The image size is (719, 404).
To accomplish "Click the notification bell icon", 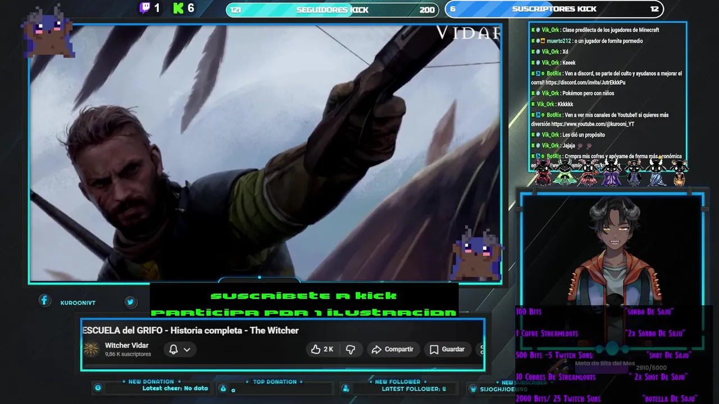I will pos(174,349).
